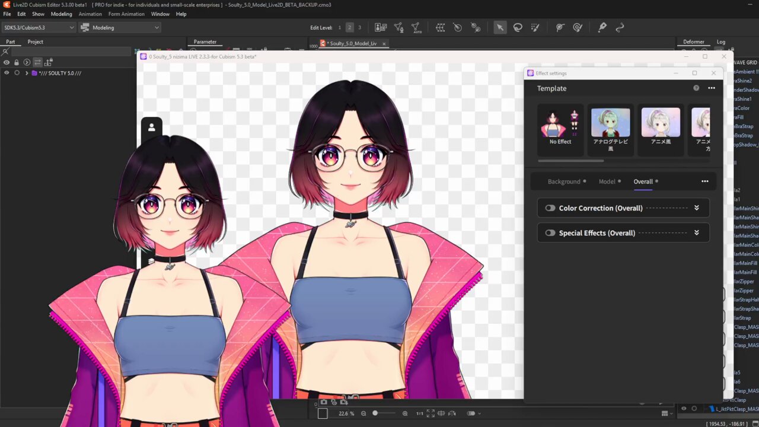Select the アナログテレビ風 template
The width and height of the screenshot is (759, 427).
coord(610,129)
